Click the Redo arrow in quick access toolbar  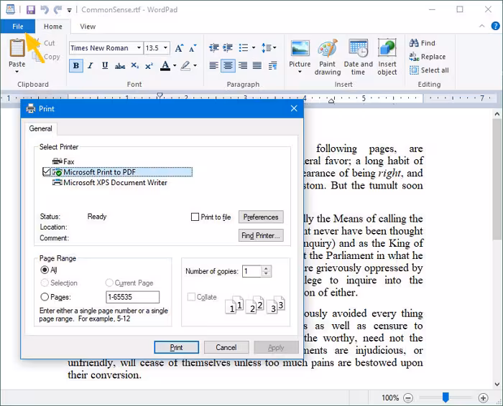coord(57,9)
